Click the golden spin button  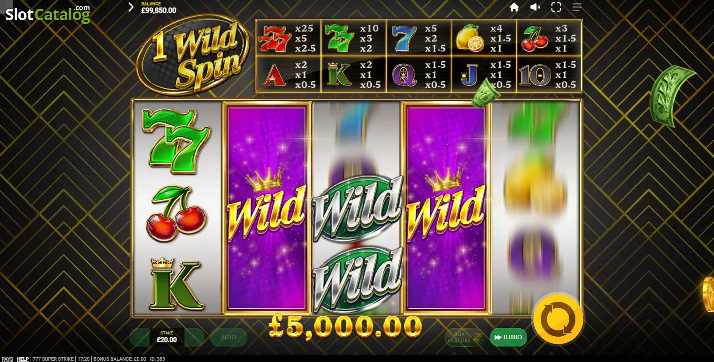coord(558,319)
